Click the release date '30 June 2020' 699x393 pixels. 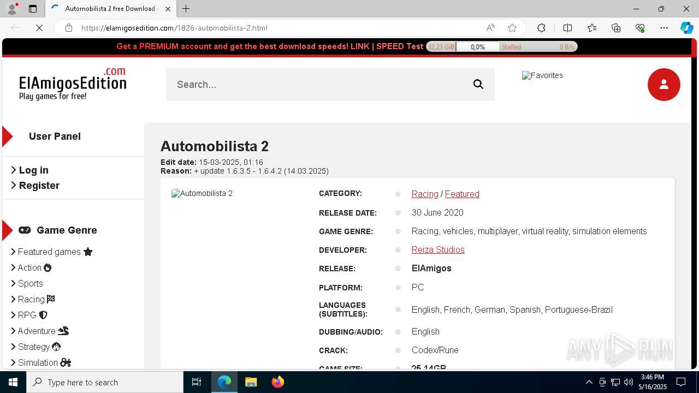(x=437, y=212)
